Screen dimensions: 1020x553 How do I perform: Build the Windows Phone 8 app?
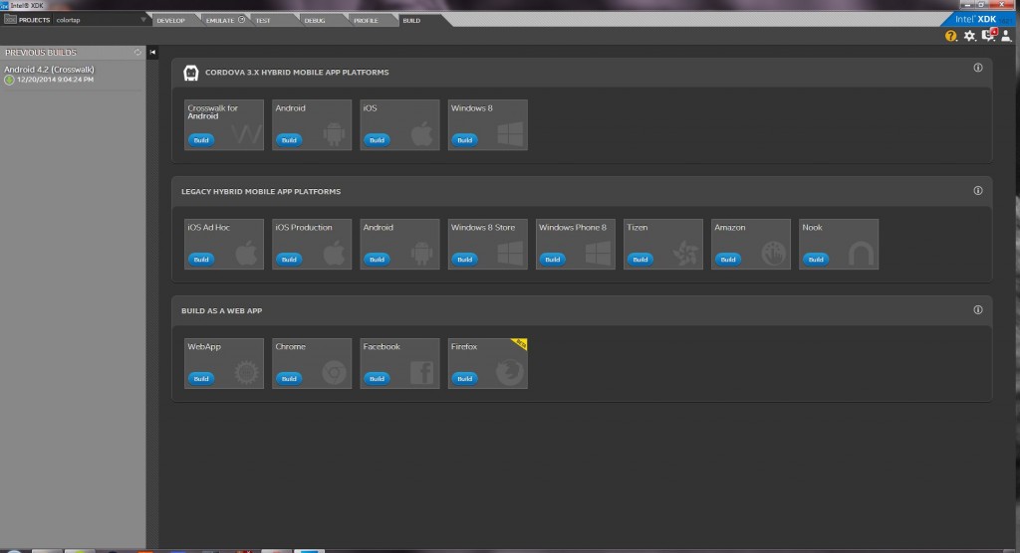coord(552,260)
